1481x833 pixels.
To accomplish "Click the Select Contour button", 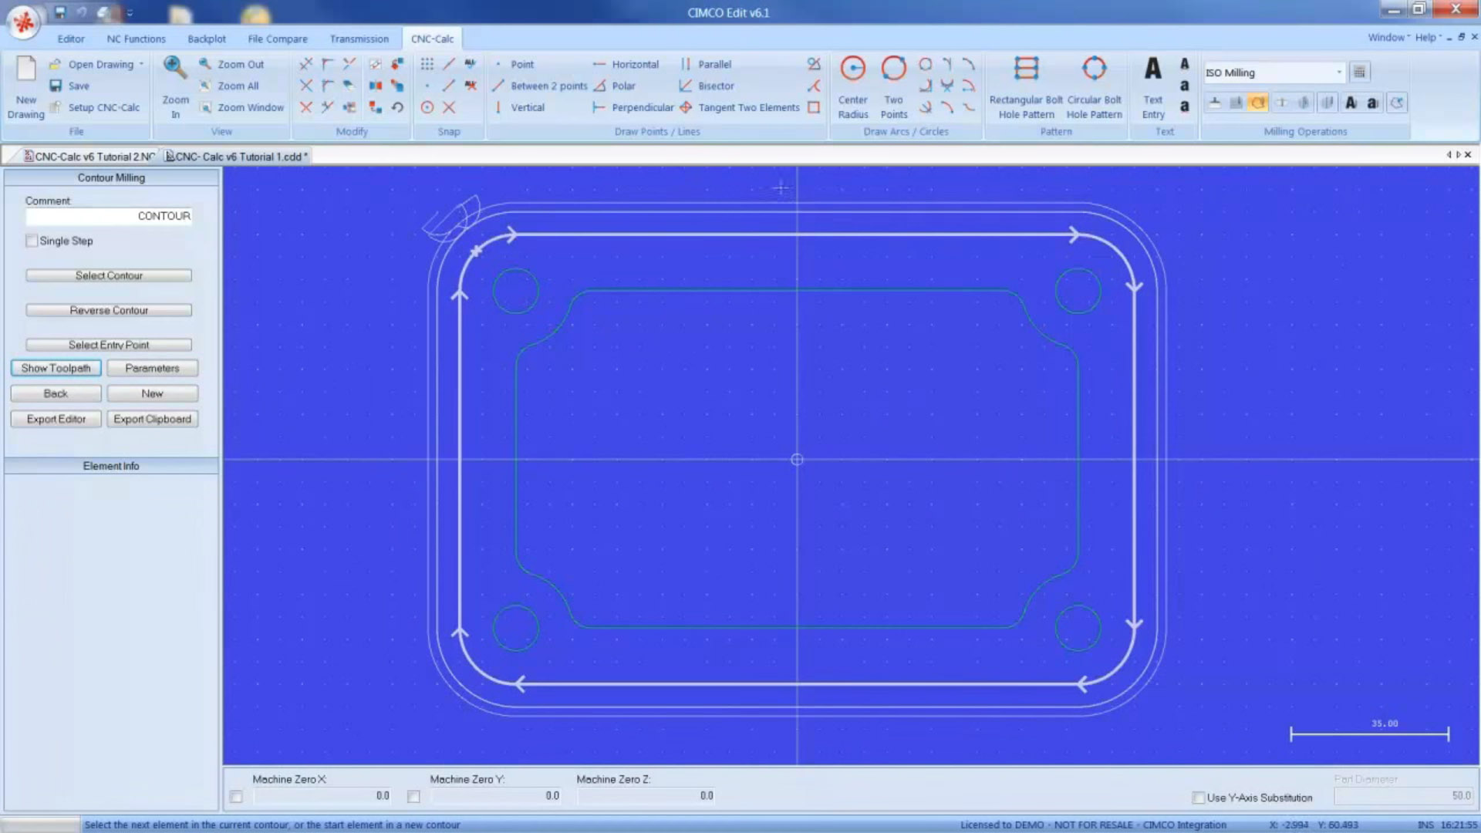I will coord(109,275).
